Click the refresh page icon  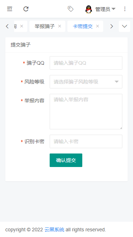pyautogui.click(x=26, y=9)
